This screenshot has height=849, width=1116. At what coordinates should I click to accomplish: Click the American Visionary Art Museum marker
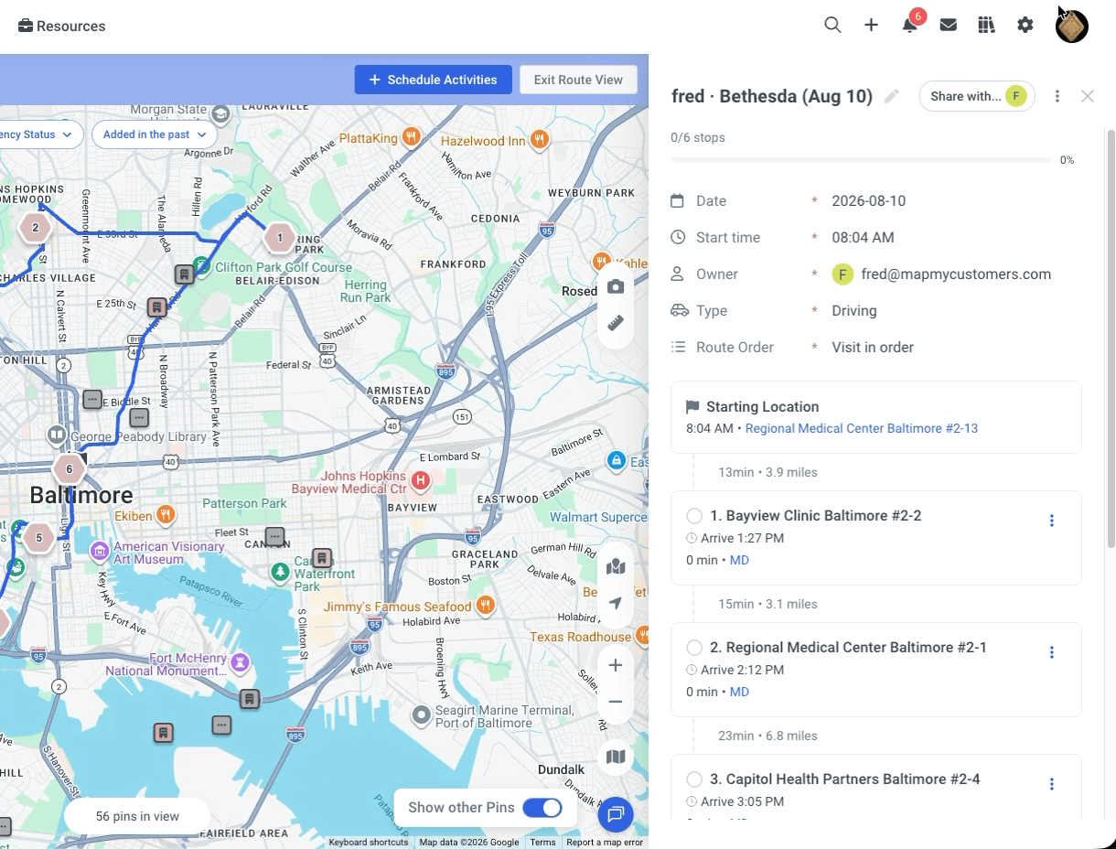[x=100, y=551]
